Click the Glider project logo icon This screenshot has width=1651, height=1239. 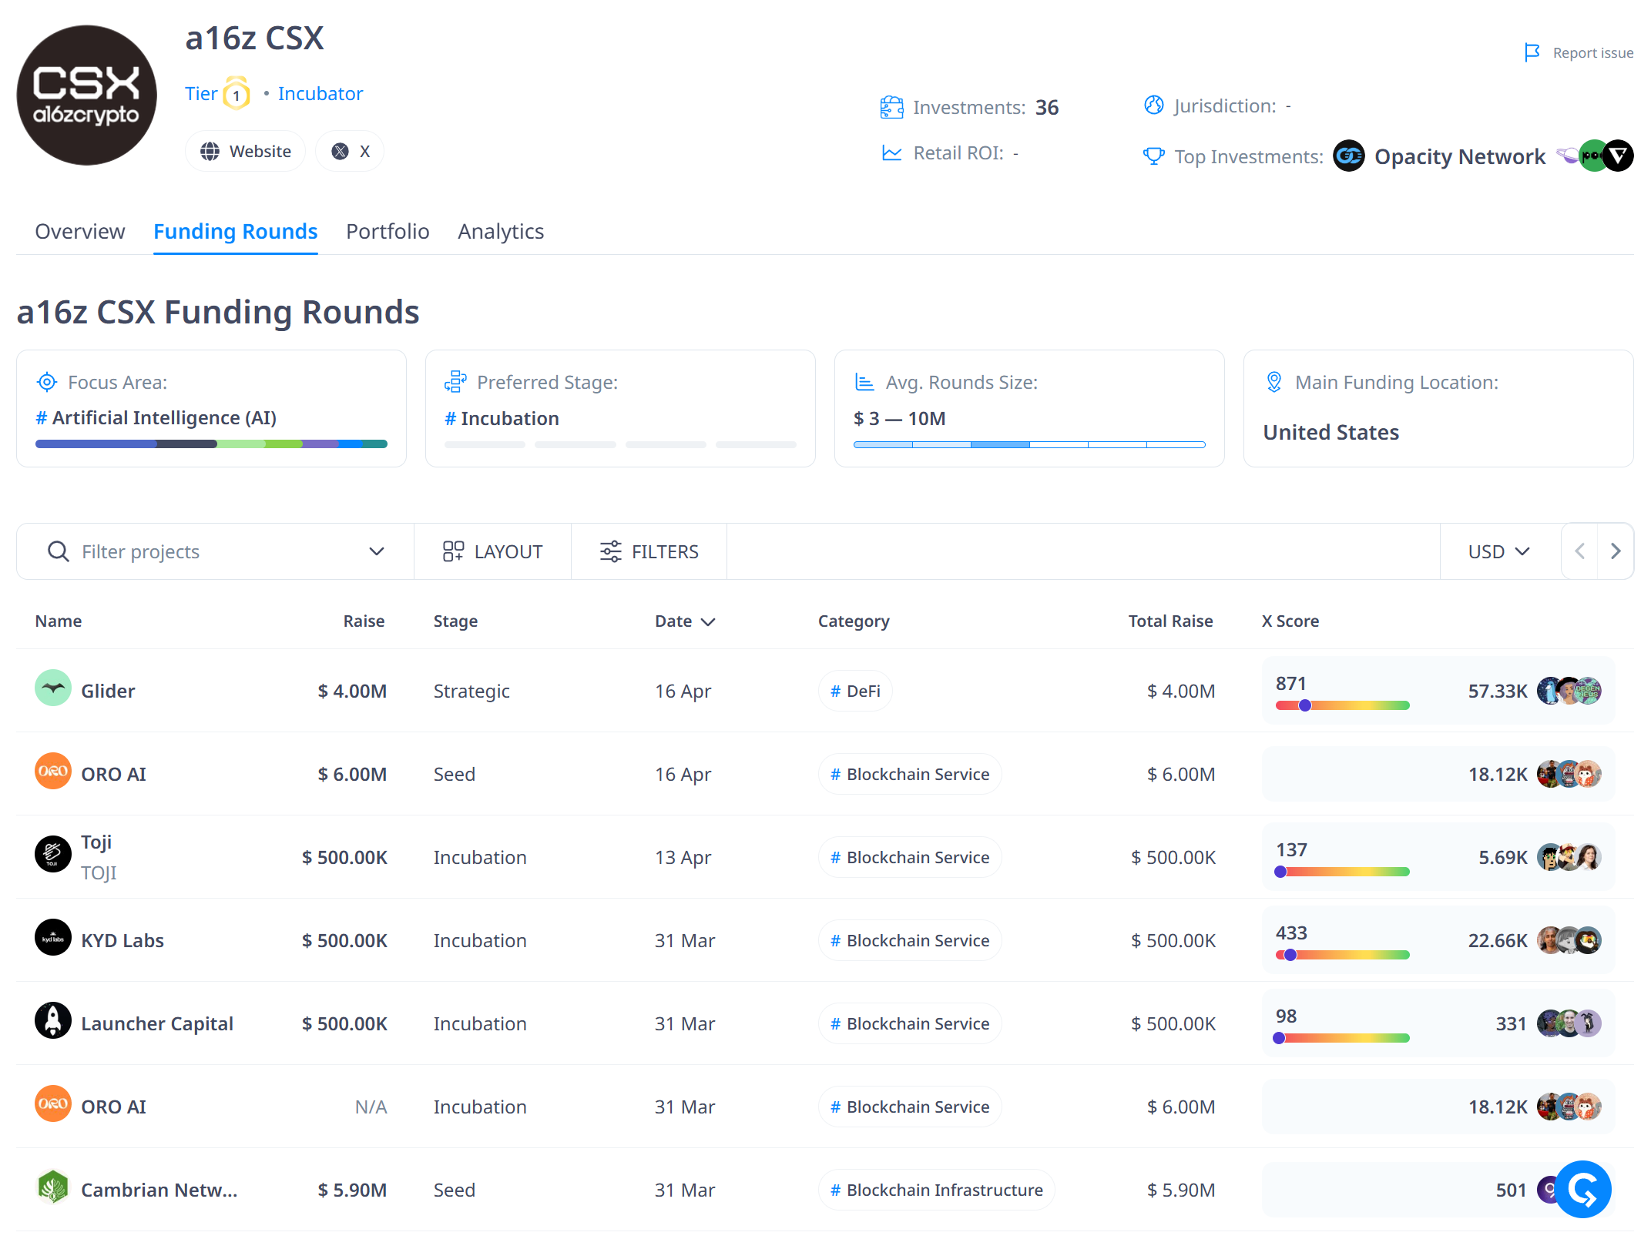click(53, 688)
